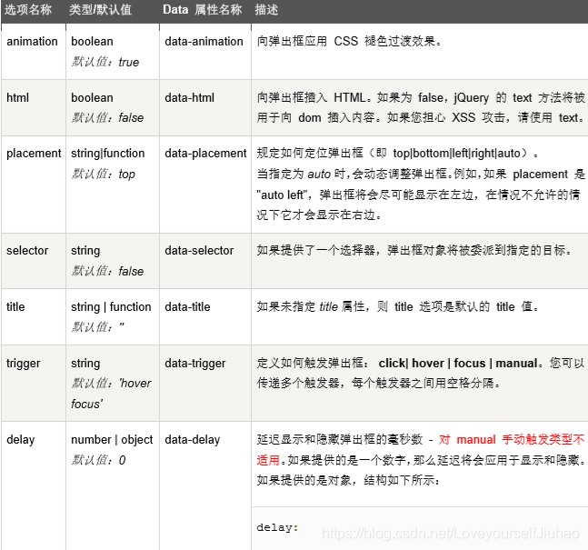Click the title description text
This screenshot has height=550, width=588.
point(398,307)
